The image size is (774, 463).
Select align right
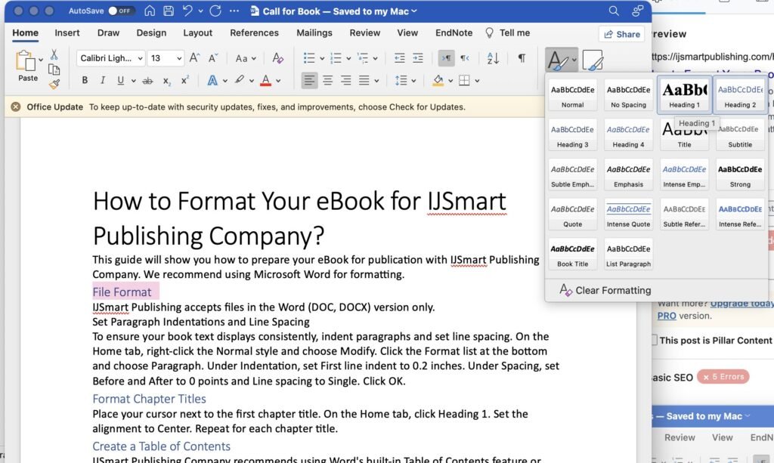click(x=346, y=80)
